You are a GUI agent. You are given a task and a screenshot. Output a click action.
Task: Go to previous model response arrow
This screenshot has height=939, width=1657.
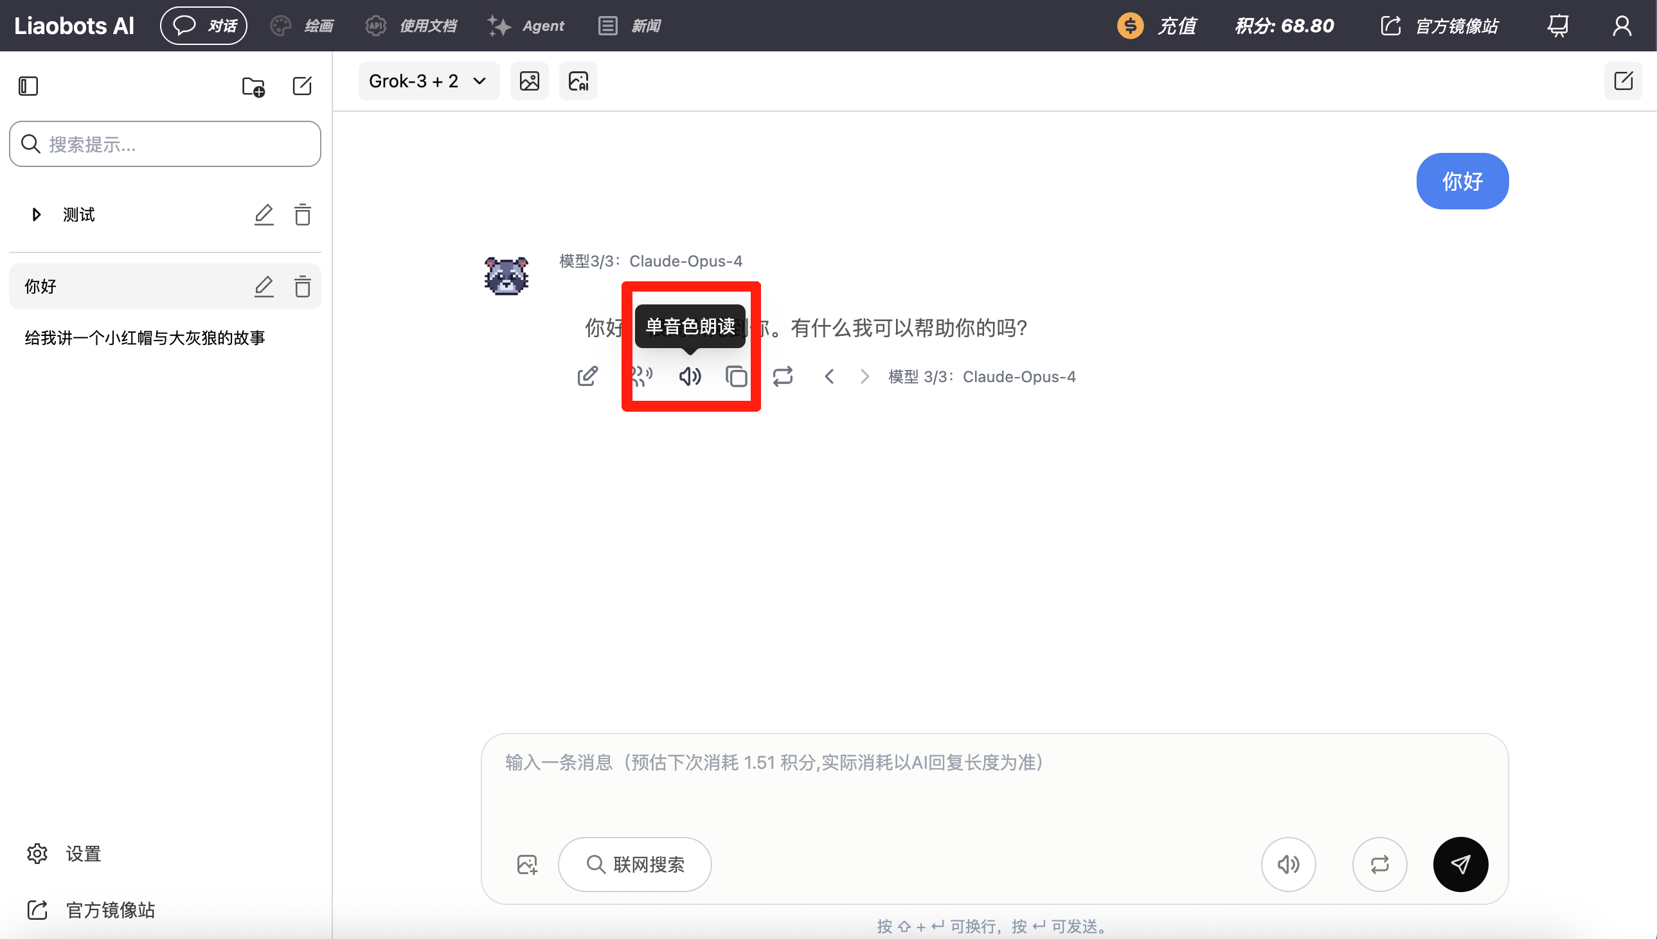tap(829, 376)
